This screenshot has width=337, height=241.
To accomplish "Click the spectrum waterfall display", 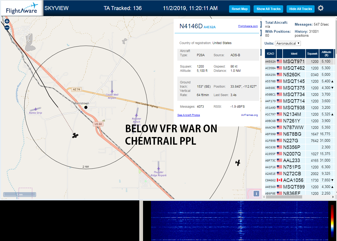I will pos(239,221).
